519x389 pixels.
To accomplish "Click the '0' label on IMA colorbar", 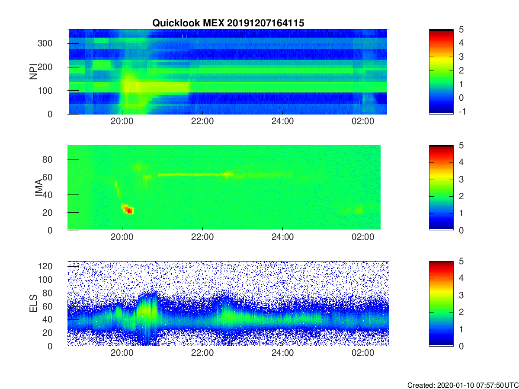I will coord(461,230).
